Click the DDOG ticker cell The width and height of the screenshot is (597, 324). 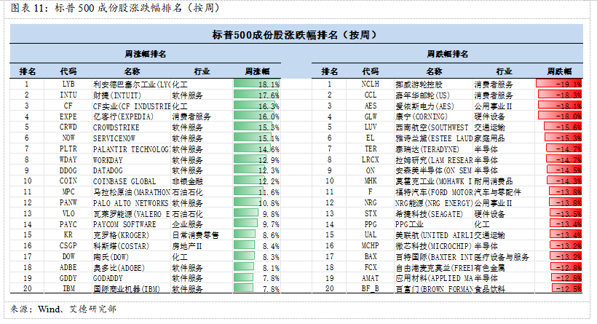(68, 170)
